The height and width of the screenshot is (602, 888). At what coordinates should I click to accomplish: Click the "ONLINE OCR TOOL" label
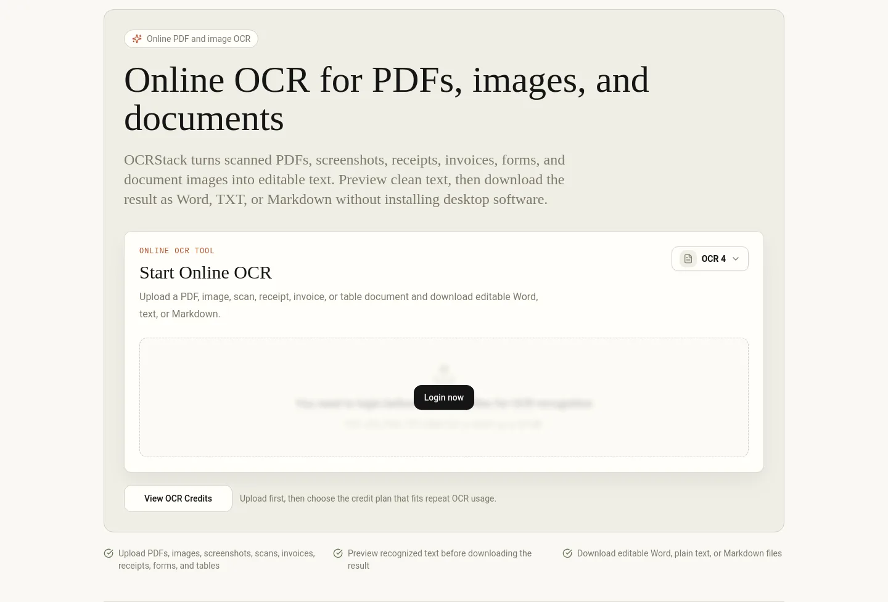(177, 251)
